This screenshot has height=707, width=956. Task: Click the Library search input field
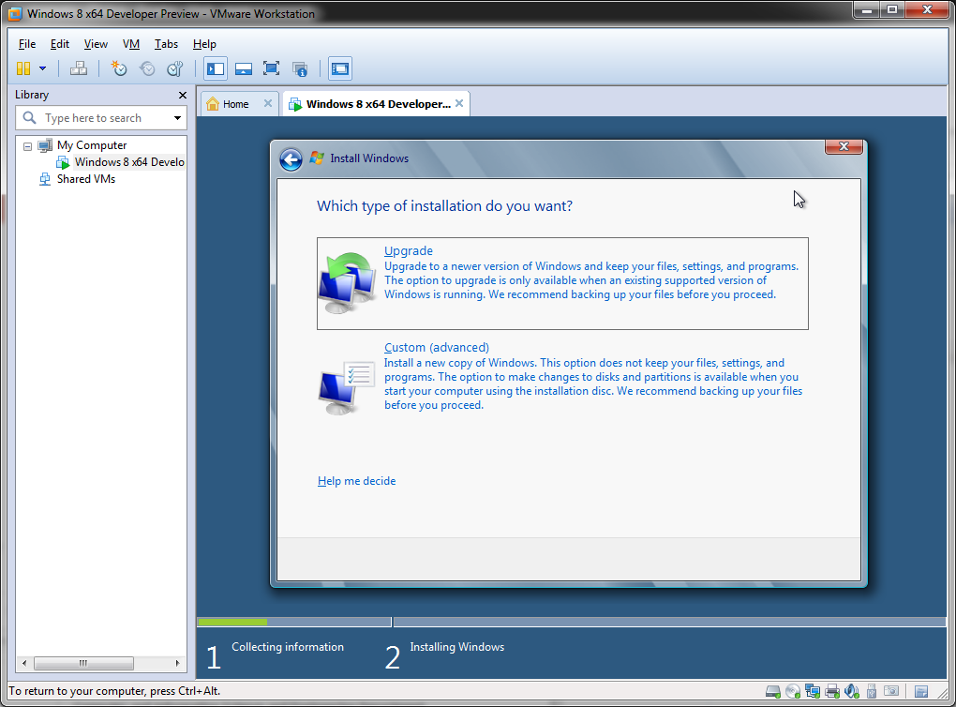[93, 118]
